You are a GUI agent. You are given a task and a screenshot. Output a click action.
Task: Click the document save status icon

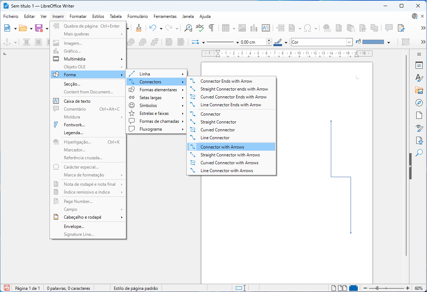point(7,288)
